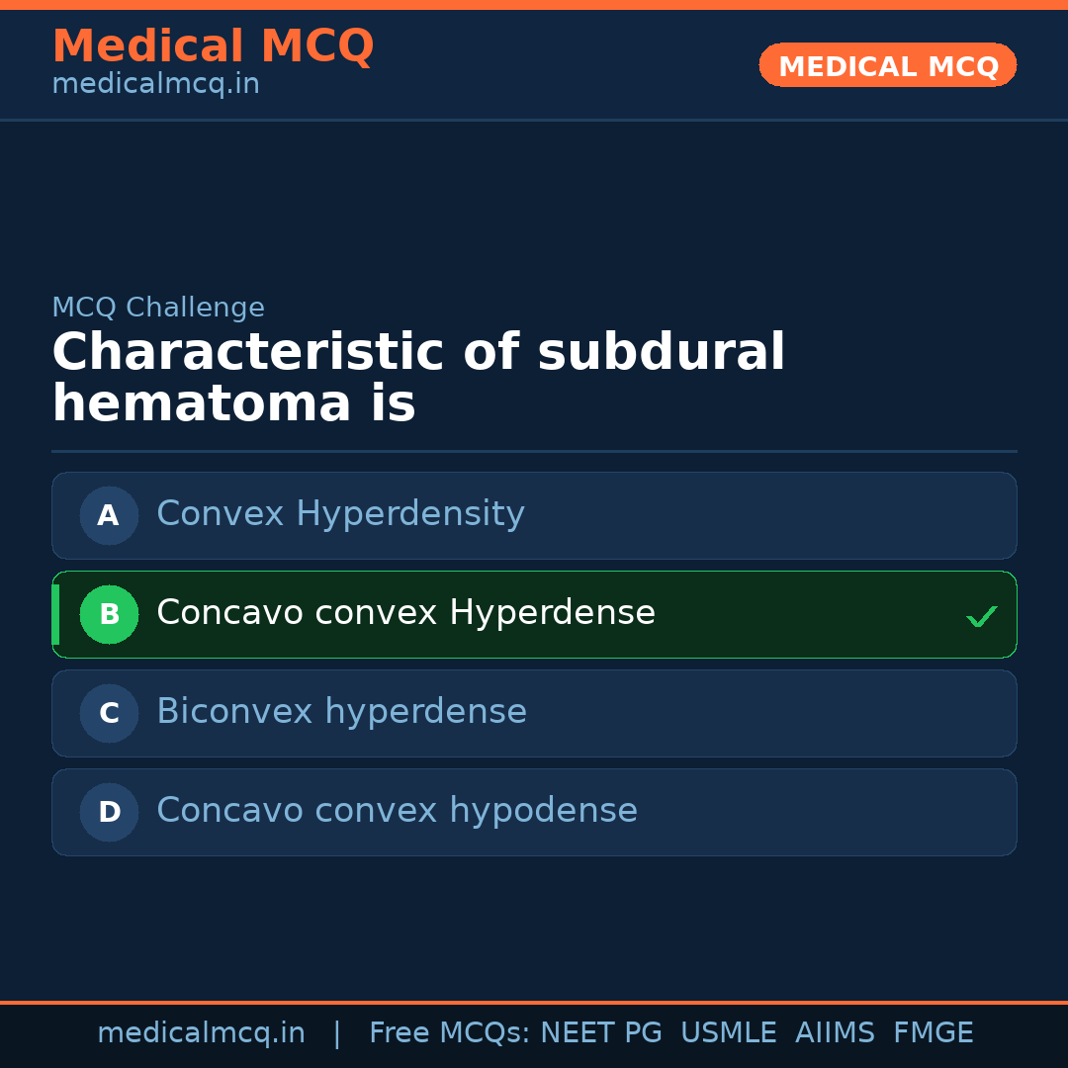Click the green accent bar on option B
The height and width of the screenshot is (1068, 1068).
pos(55,614)
